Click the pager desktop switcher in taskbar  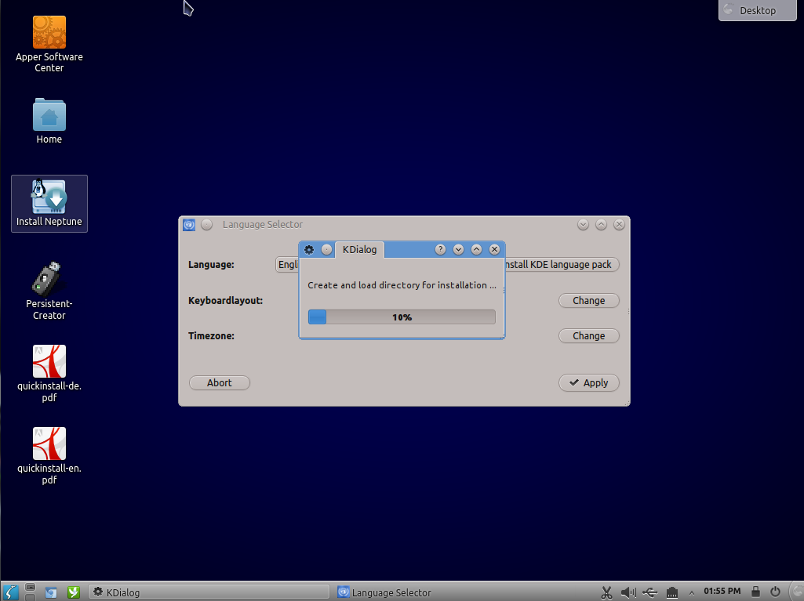[x=31, y=592]
